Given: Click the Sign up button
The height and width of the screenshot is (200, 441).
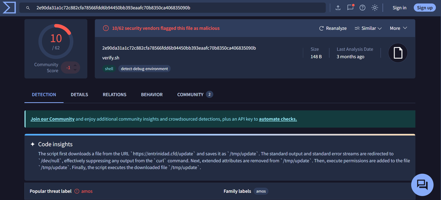Looking at the screenshot, I should (x=425, y=8).
